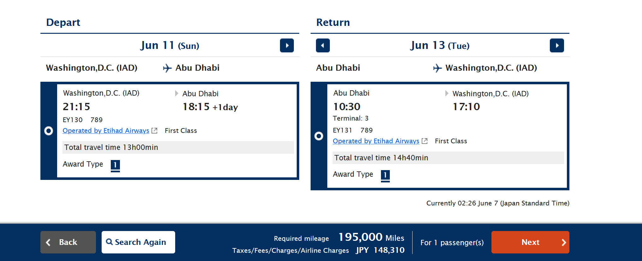Click Award Type 1 icon for return flight
Image resolution: width=642 pixels, height=261 pixels.
(385, 175)
